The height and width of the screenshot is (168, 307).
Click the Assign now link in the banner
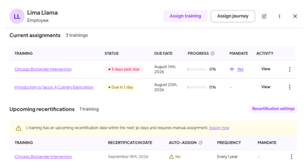pyautogui.click(x=219, y=128)
